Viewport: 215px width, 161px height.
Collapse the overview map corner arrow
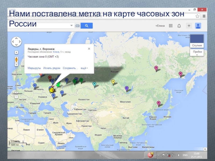point(205,149)
